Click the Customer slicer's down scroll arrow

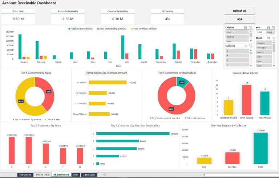coord(251,65)
